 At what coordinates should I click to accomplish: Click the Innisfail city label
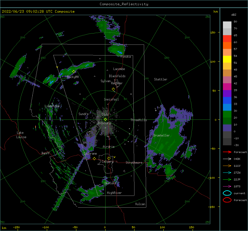[x=111, y=99]
